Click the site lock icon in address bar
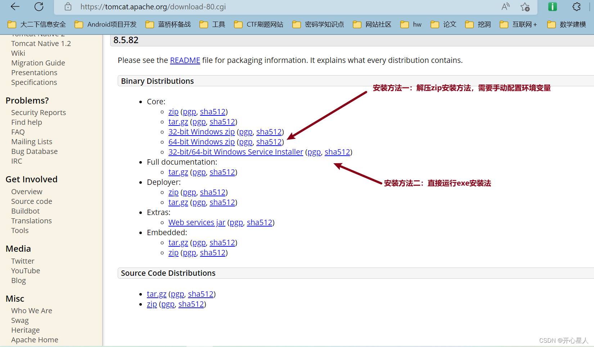This screenshot has width=594, height=347. coord(68,6)
